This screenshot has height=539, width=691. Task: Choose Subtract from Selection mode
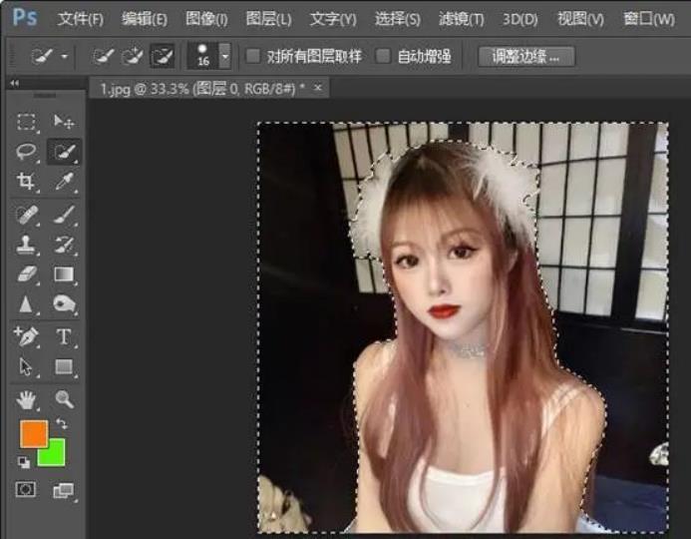click(163, 56)
